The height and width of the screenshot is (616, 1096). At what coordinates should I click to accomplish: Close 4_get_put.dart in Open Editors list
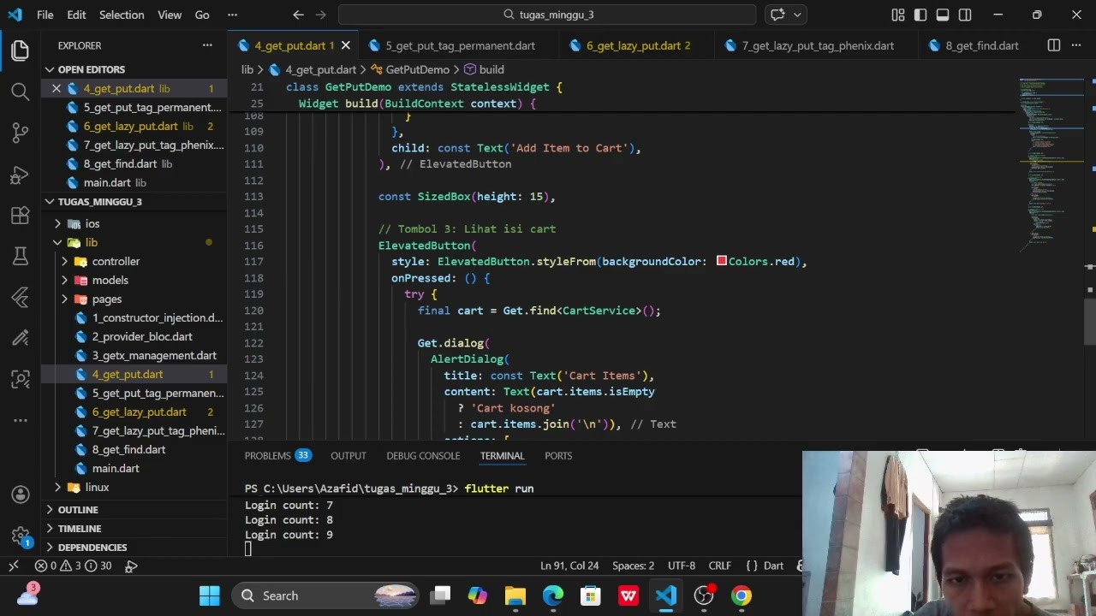point(57,88)
